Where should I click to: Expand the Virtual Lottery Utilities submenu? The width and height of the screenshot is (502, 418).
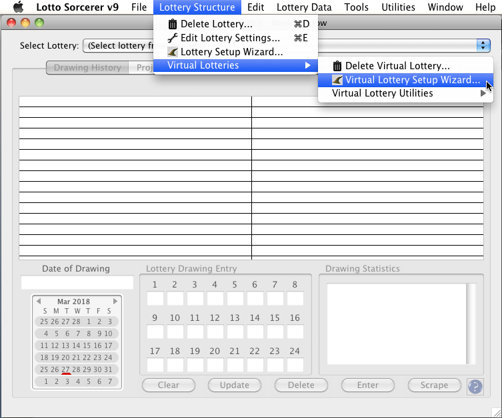coord(405,93)
